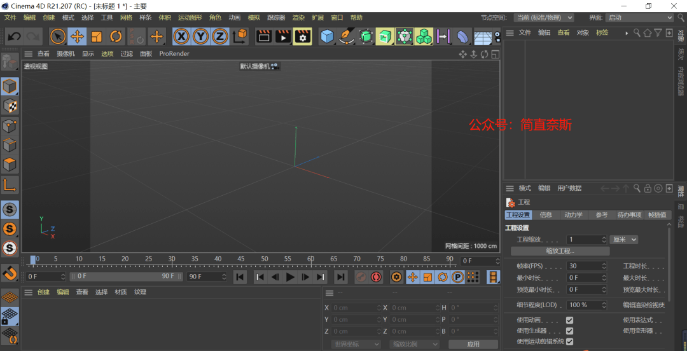Switch to Polygons mode
687x351 pixels.
pos(10,165)
